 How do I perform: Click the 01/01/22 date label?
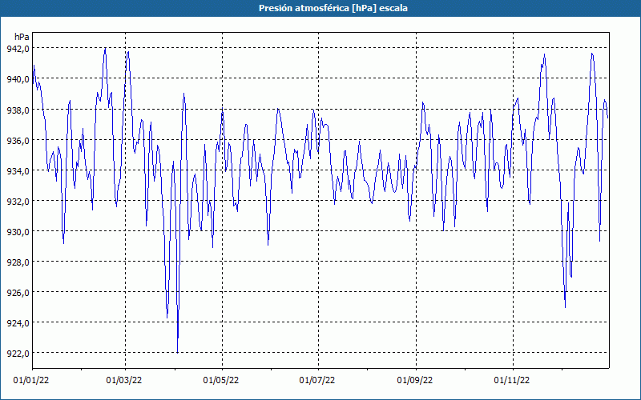pyautogui.click(x=31, y=381)
